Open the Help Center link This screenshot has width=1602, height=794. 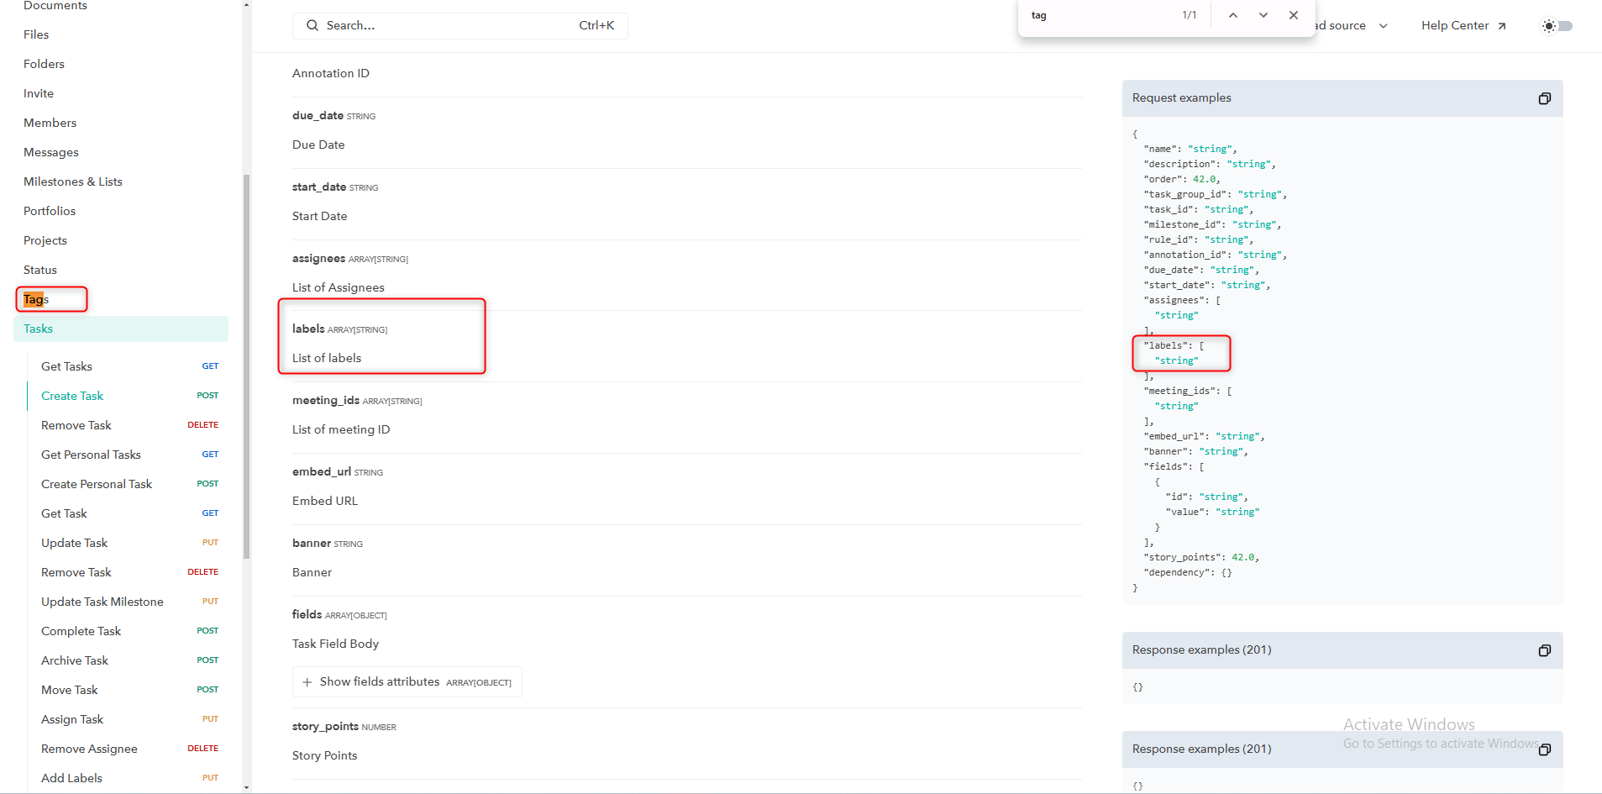pyautogui.click(x=1463, y=26)
